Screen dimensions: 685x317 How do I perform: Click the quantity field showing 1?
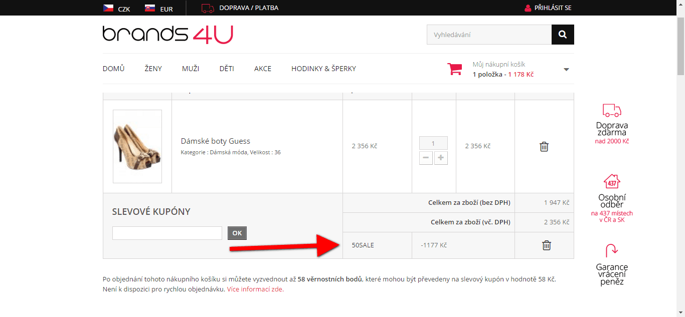pos(433,143)
